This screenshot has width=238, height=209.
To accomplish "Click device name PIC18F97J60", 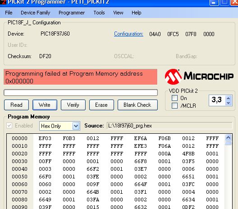I will pyautogui.click(x=55, y=34).
